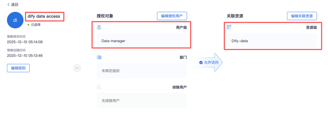Click the back arrow icon

coord(8,5)
